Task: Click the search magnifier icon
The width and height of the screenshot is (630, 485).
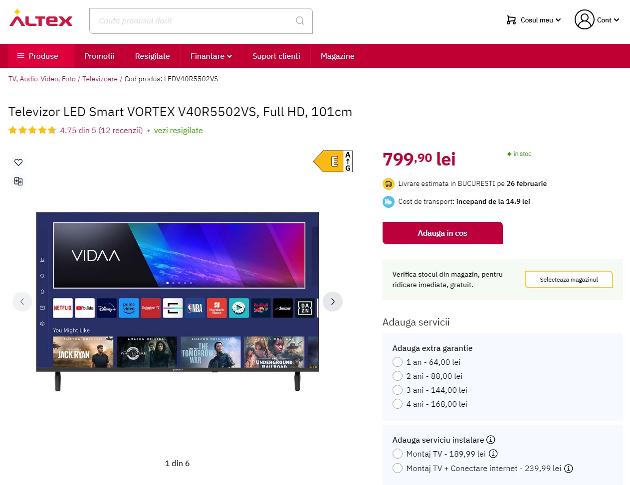Action: tap(300, 20)
